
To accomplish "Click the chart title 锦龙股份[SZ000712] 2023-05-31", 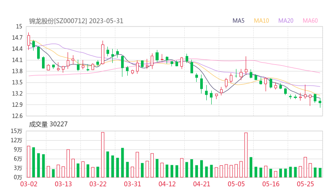I will [x=76, y=21].
